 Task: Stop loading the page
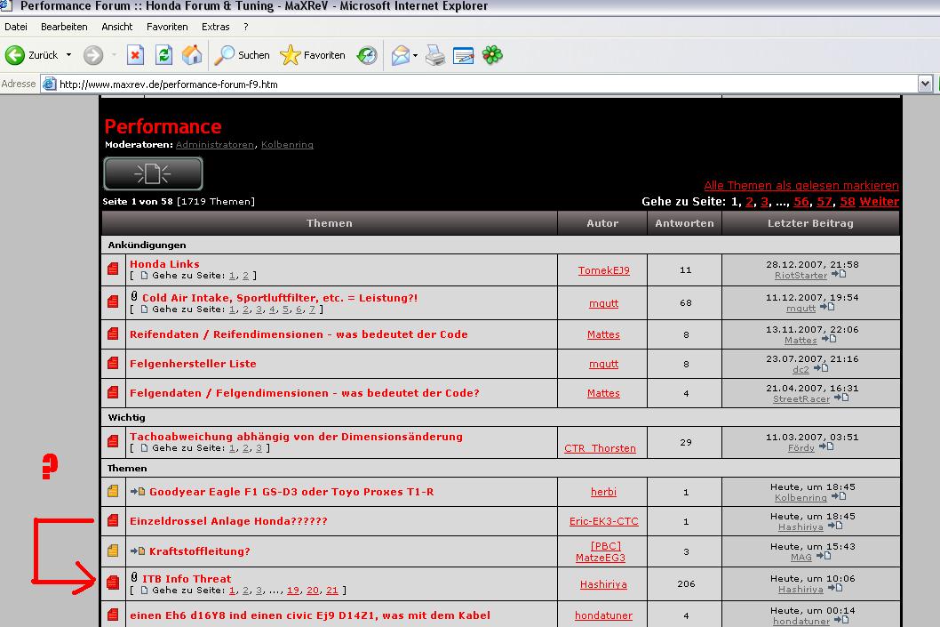[x=135, y=55]
